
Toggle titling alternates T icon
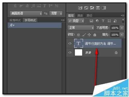coord(45,6)
